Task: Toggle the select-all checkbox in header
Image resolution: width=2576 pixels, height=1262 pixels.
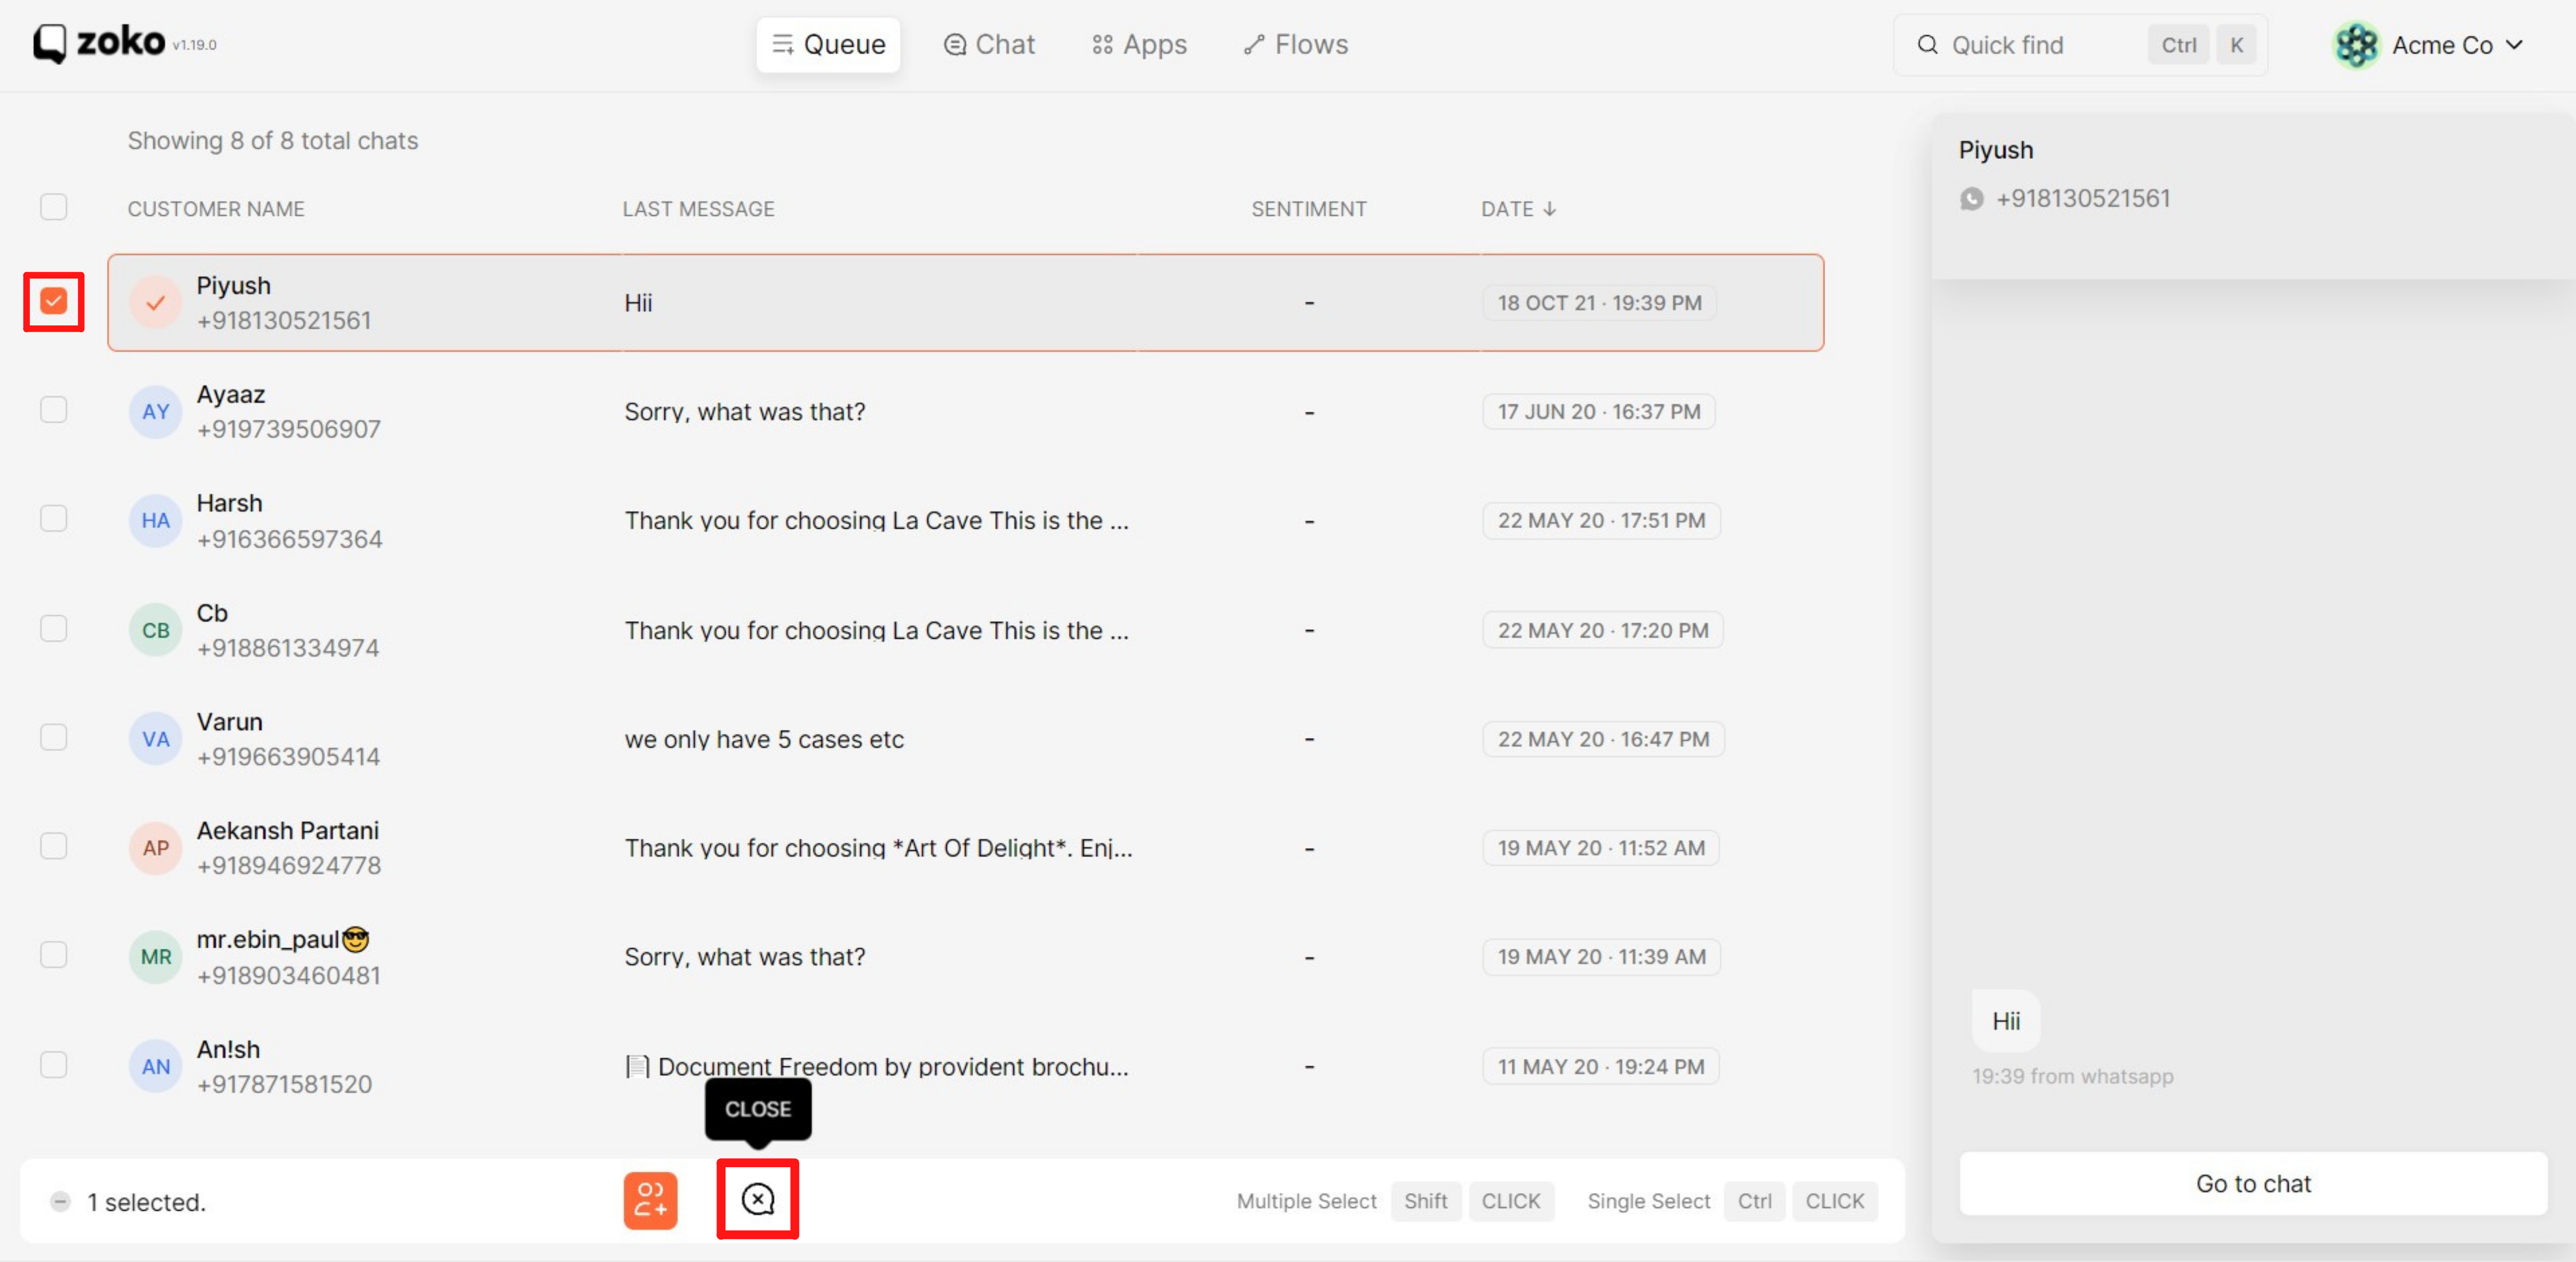Action: pos(54,207)
